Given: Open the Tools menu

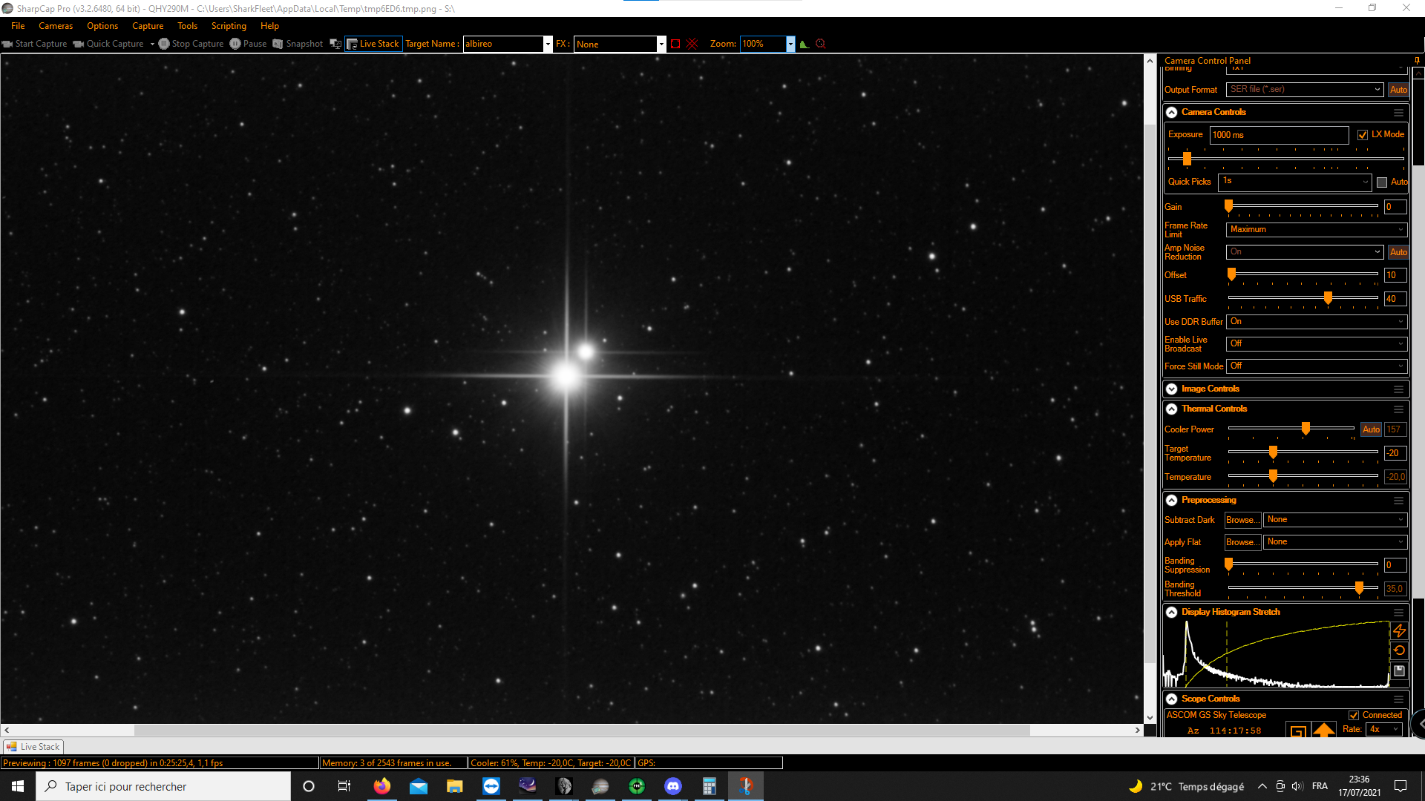Looking at the screenshot, I should click(x=188, y=26).
